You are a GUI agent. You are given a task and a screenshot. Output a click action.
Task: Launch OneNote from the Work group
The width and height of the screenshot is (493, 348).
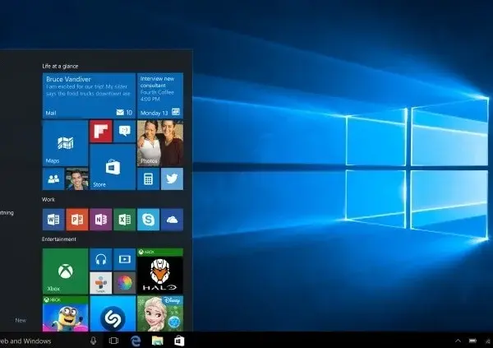(x=100, y=219)
